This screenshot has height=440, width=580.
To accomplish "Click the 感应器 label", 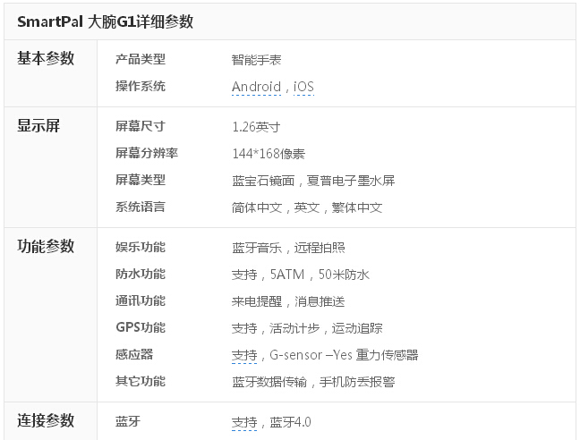I will click(x=134, y=355).
